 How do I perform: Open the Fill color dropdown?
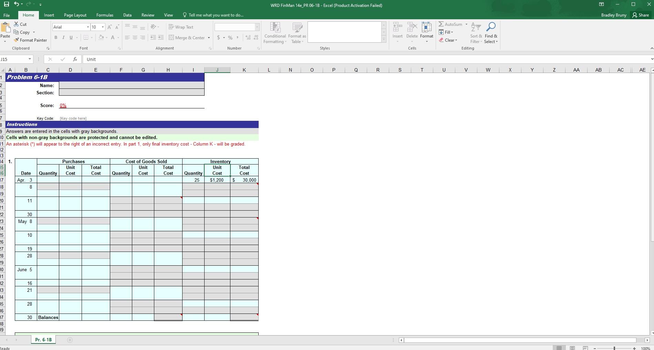pos(106,38)
